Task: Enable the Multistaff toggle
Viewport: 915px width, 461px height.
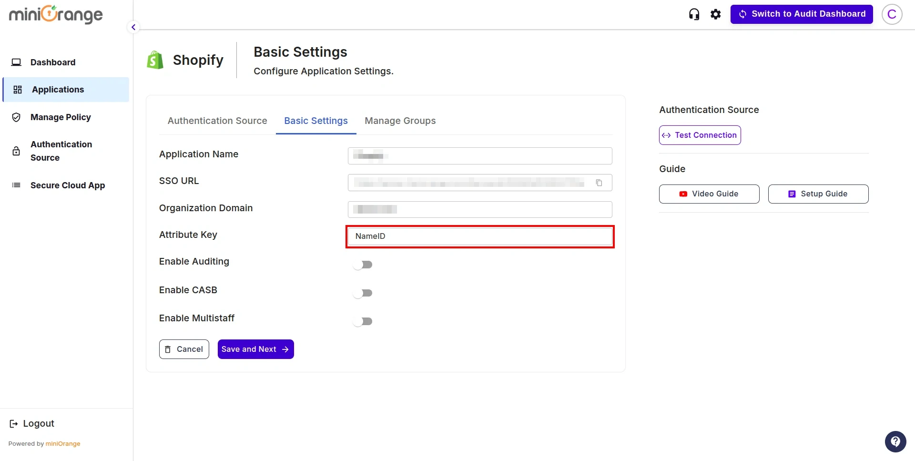Action: pyautogui.click(x=363, y=321)
